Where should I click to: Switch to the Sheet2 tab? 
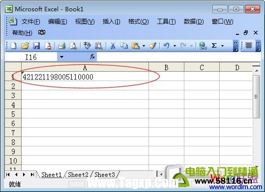click(78, 175)
